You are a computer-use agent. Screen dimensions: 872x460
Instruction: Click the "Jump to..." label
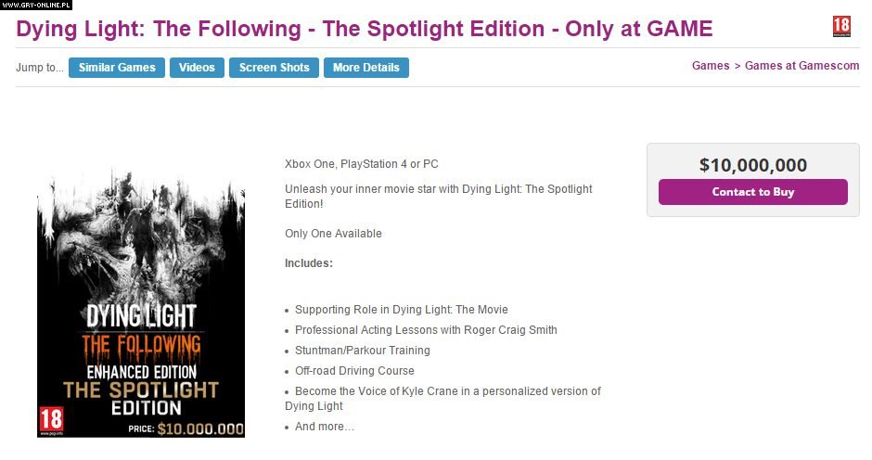pos(40,68)
